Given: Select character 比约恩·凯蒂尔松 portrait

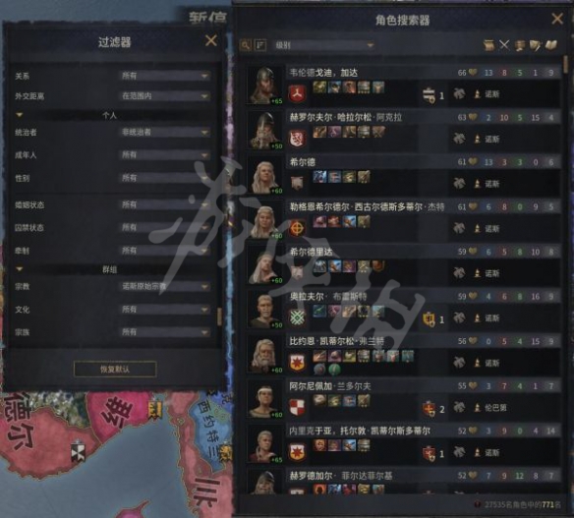Looking at the screenshot, I should click(x=265, y=355).
